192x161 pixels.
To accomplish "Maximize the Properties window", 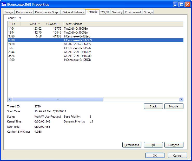I will 182,4.
